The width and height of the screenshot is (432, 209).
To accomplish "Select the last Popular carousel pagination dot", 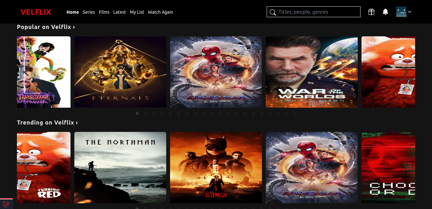I will pyautogui.click(x=295, y=113).
